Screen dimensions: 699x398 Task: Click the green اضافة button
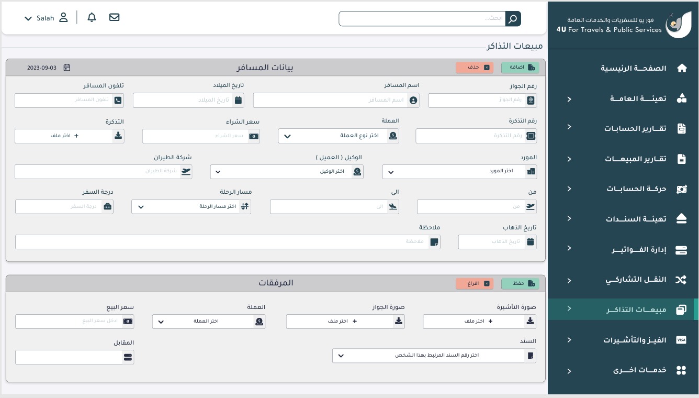click(x=520, y=68)
